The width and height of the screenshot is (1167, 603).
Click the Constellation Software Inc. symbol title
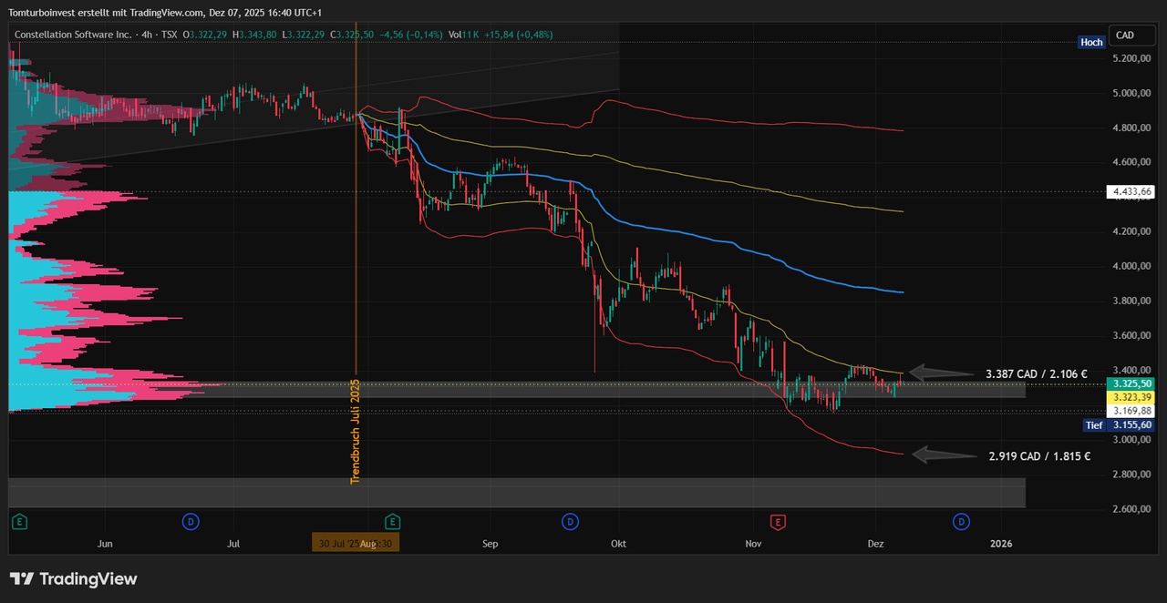coord(70,35)
